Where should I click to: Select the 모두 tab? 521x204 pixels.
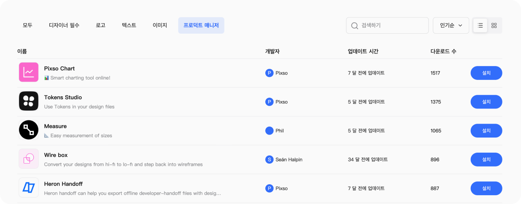27,25
